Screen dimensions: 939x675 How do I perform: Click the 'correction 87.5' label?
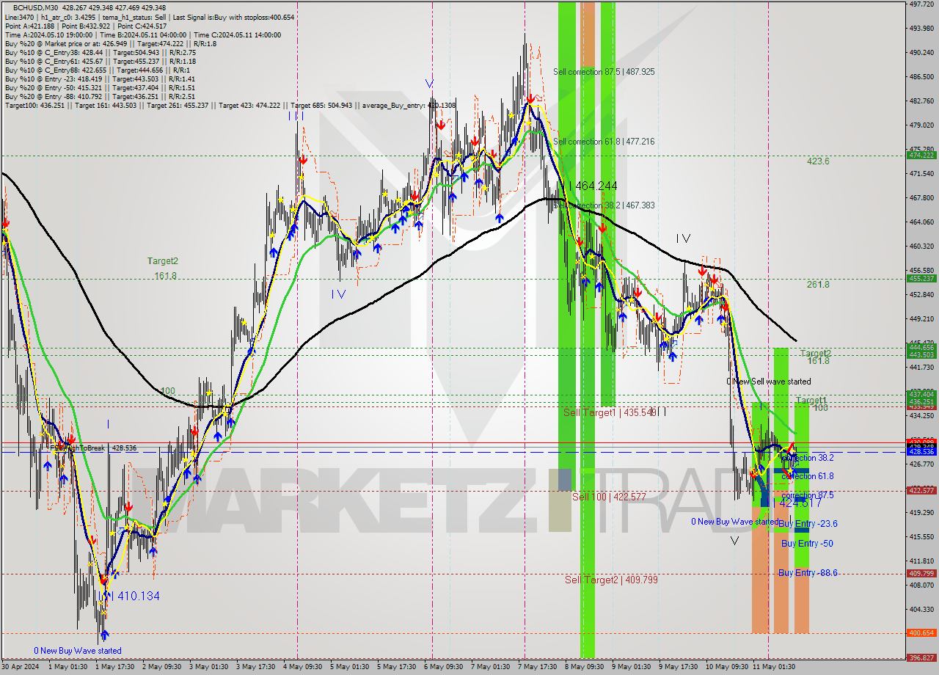coord(807,495)
